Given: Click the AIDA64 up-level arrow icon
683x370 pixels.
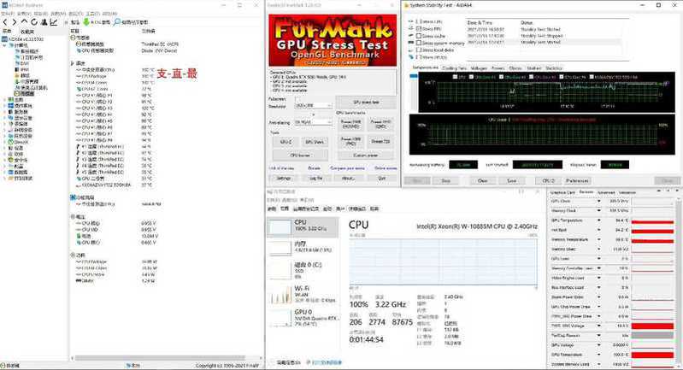Looking at the screenshot, I should (25, 21).
